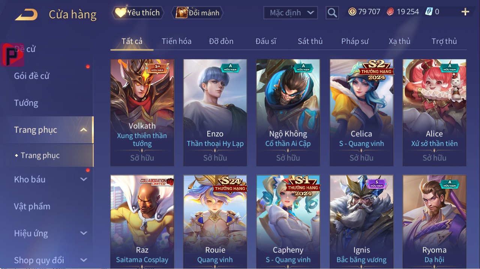Switch to the Sát thủ tab
This screenshot has width=480, height=269.
click(310, 41)
